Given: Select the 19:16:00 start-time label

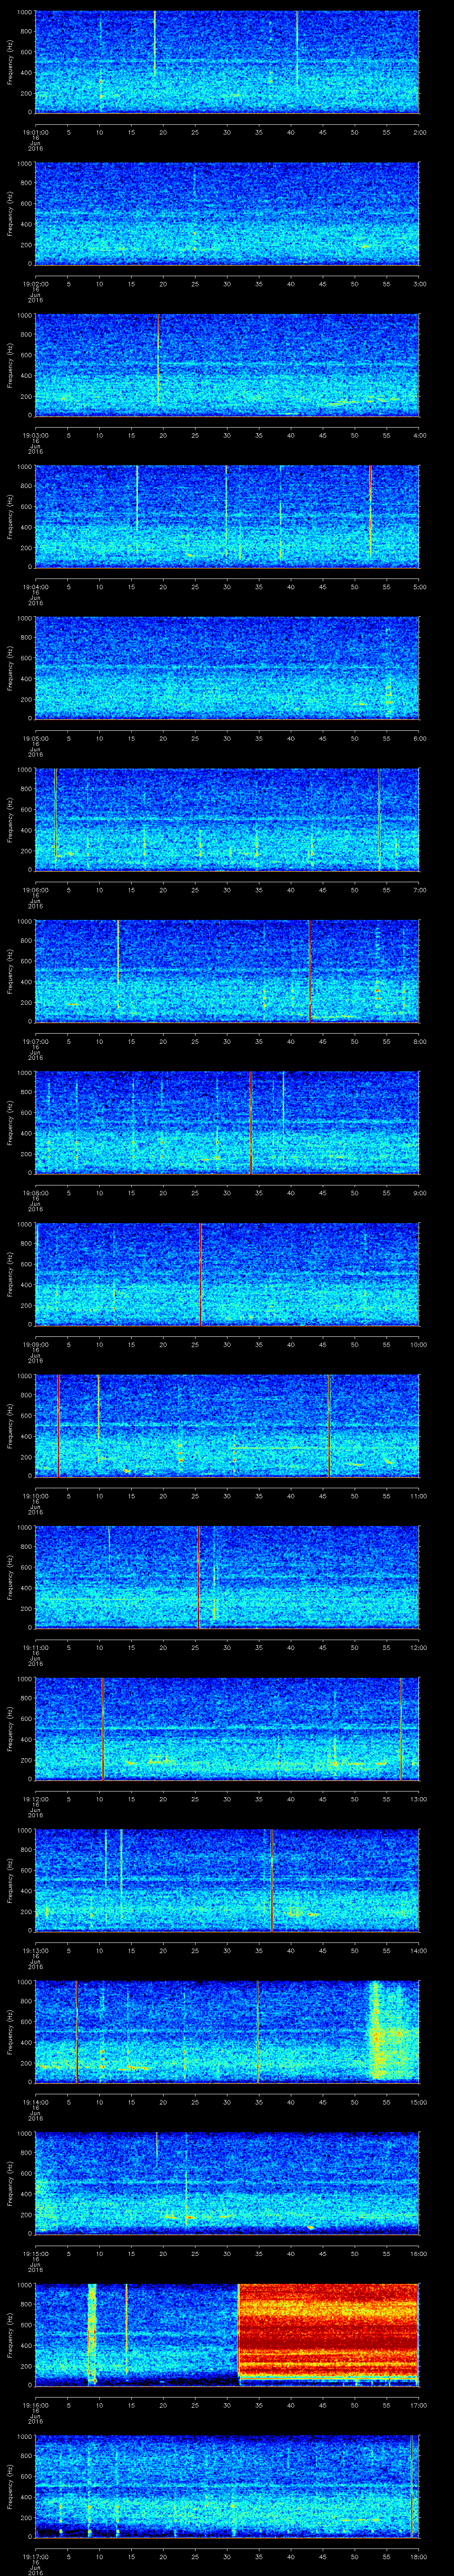Looking at the screenshot, I should [x=35, y=2405].
